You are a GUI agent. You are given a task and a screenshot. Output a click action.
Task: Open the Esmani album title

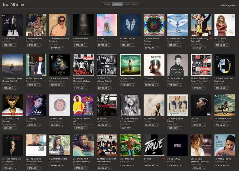tap(148, 78)
